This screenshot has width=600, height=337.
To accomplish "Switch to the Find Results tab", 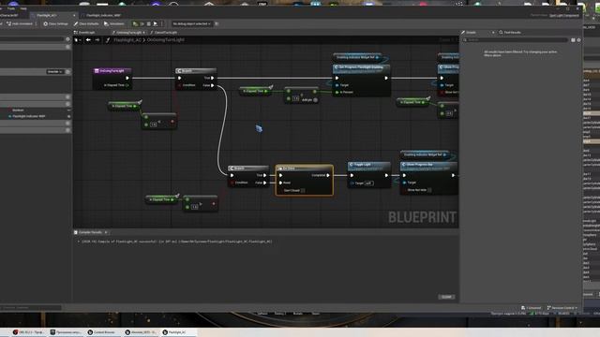I will coord(510,33).
